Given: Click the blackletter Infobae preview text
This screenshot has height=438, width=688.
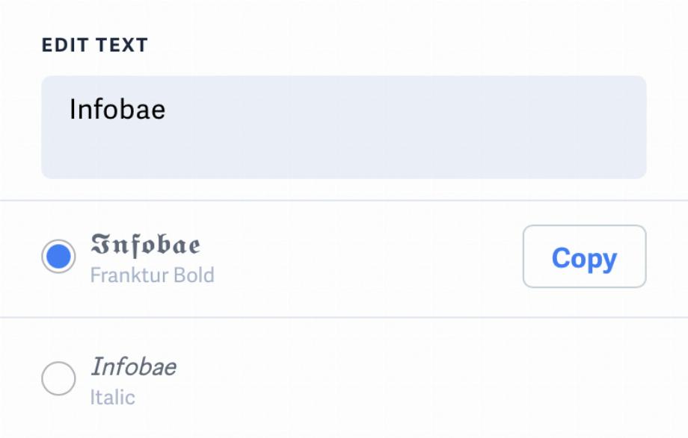Looking at the screenshot, I should 145,245.
